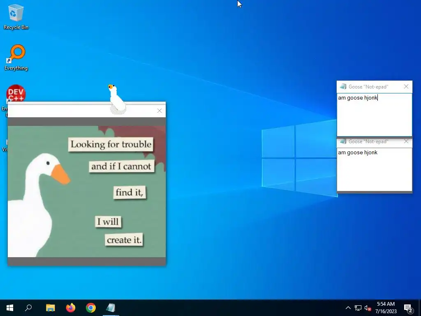Click the goose meme picture

tap(87, 192)
